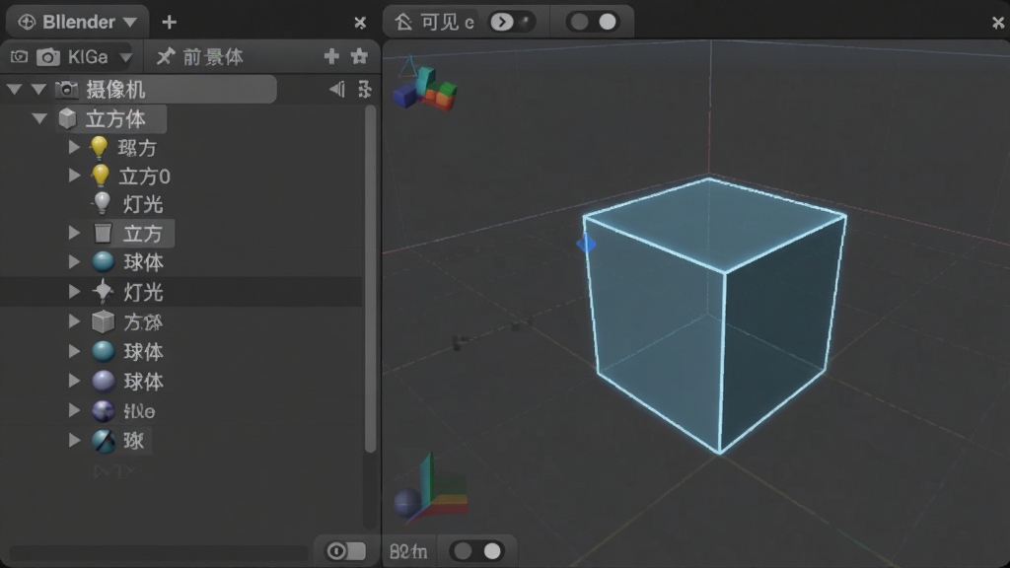Expand the third 球体 item with the purple sphere
Screen dimensions: 1010x568
(74, 381)
